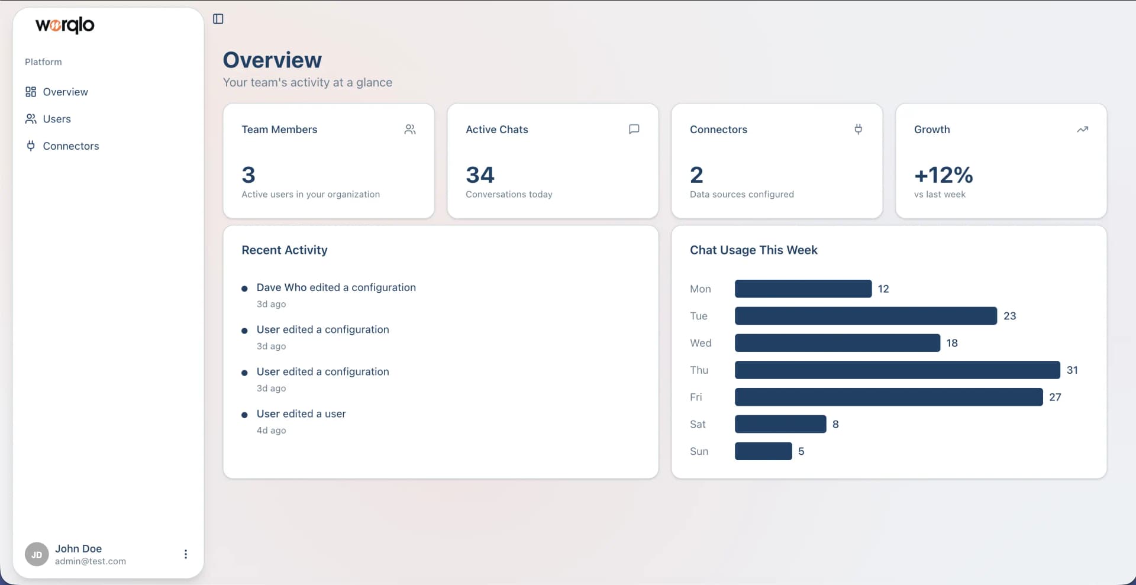Click the Overview grid icon in sidebar
The width and height of the screenshot is (1136, 585).
(x=31, y=92)
